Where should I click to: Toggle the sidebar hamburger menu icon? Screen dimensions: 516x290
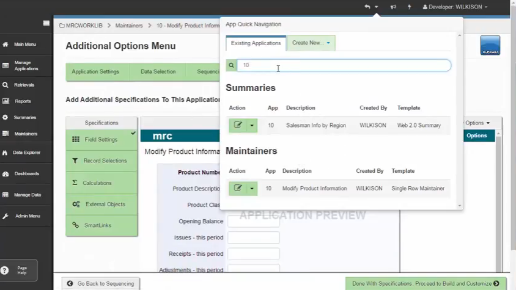coord(46,23)
